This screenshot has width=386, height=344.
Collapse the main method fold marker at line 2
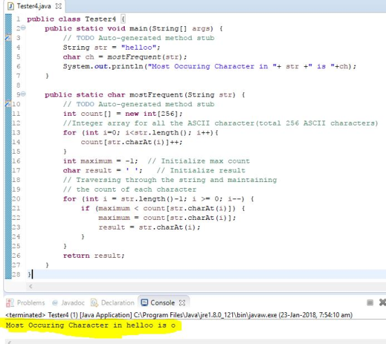tap(23, 28)
